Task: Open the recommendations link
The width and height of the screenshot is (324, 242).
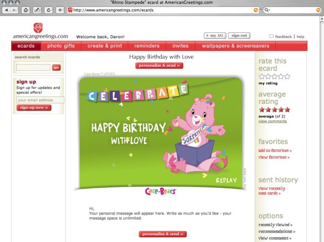Action: coord(277,231)
